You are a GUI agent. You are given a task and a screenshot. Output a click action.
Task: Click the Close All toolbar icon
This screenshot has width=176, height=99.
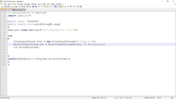pyautogui.click(x=14, y=7)
